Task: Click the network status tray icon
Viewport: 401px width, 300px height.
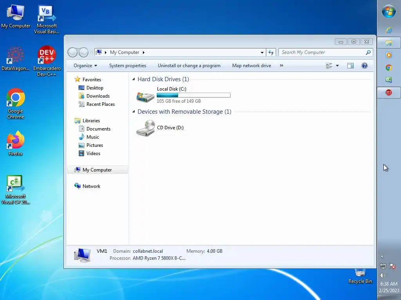Action: coord(383,266)
